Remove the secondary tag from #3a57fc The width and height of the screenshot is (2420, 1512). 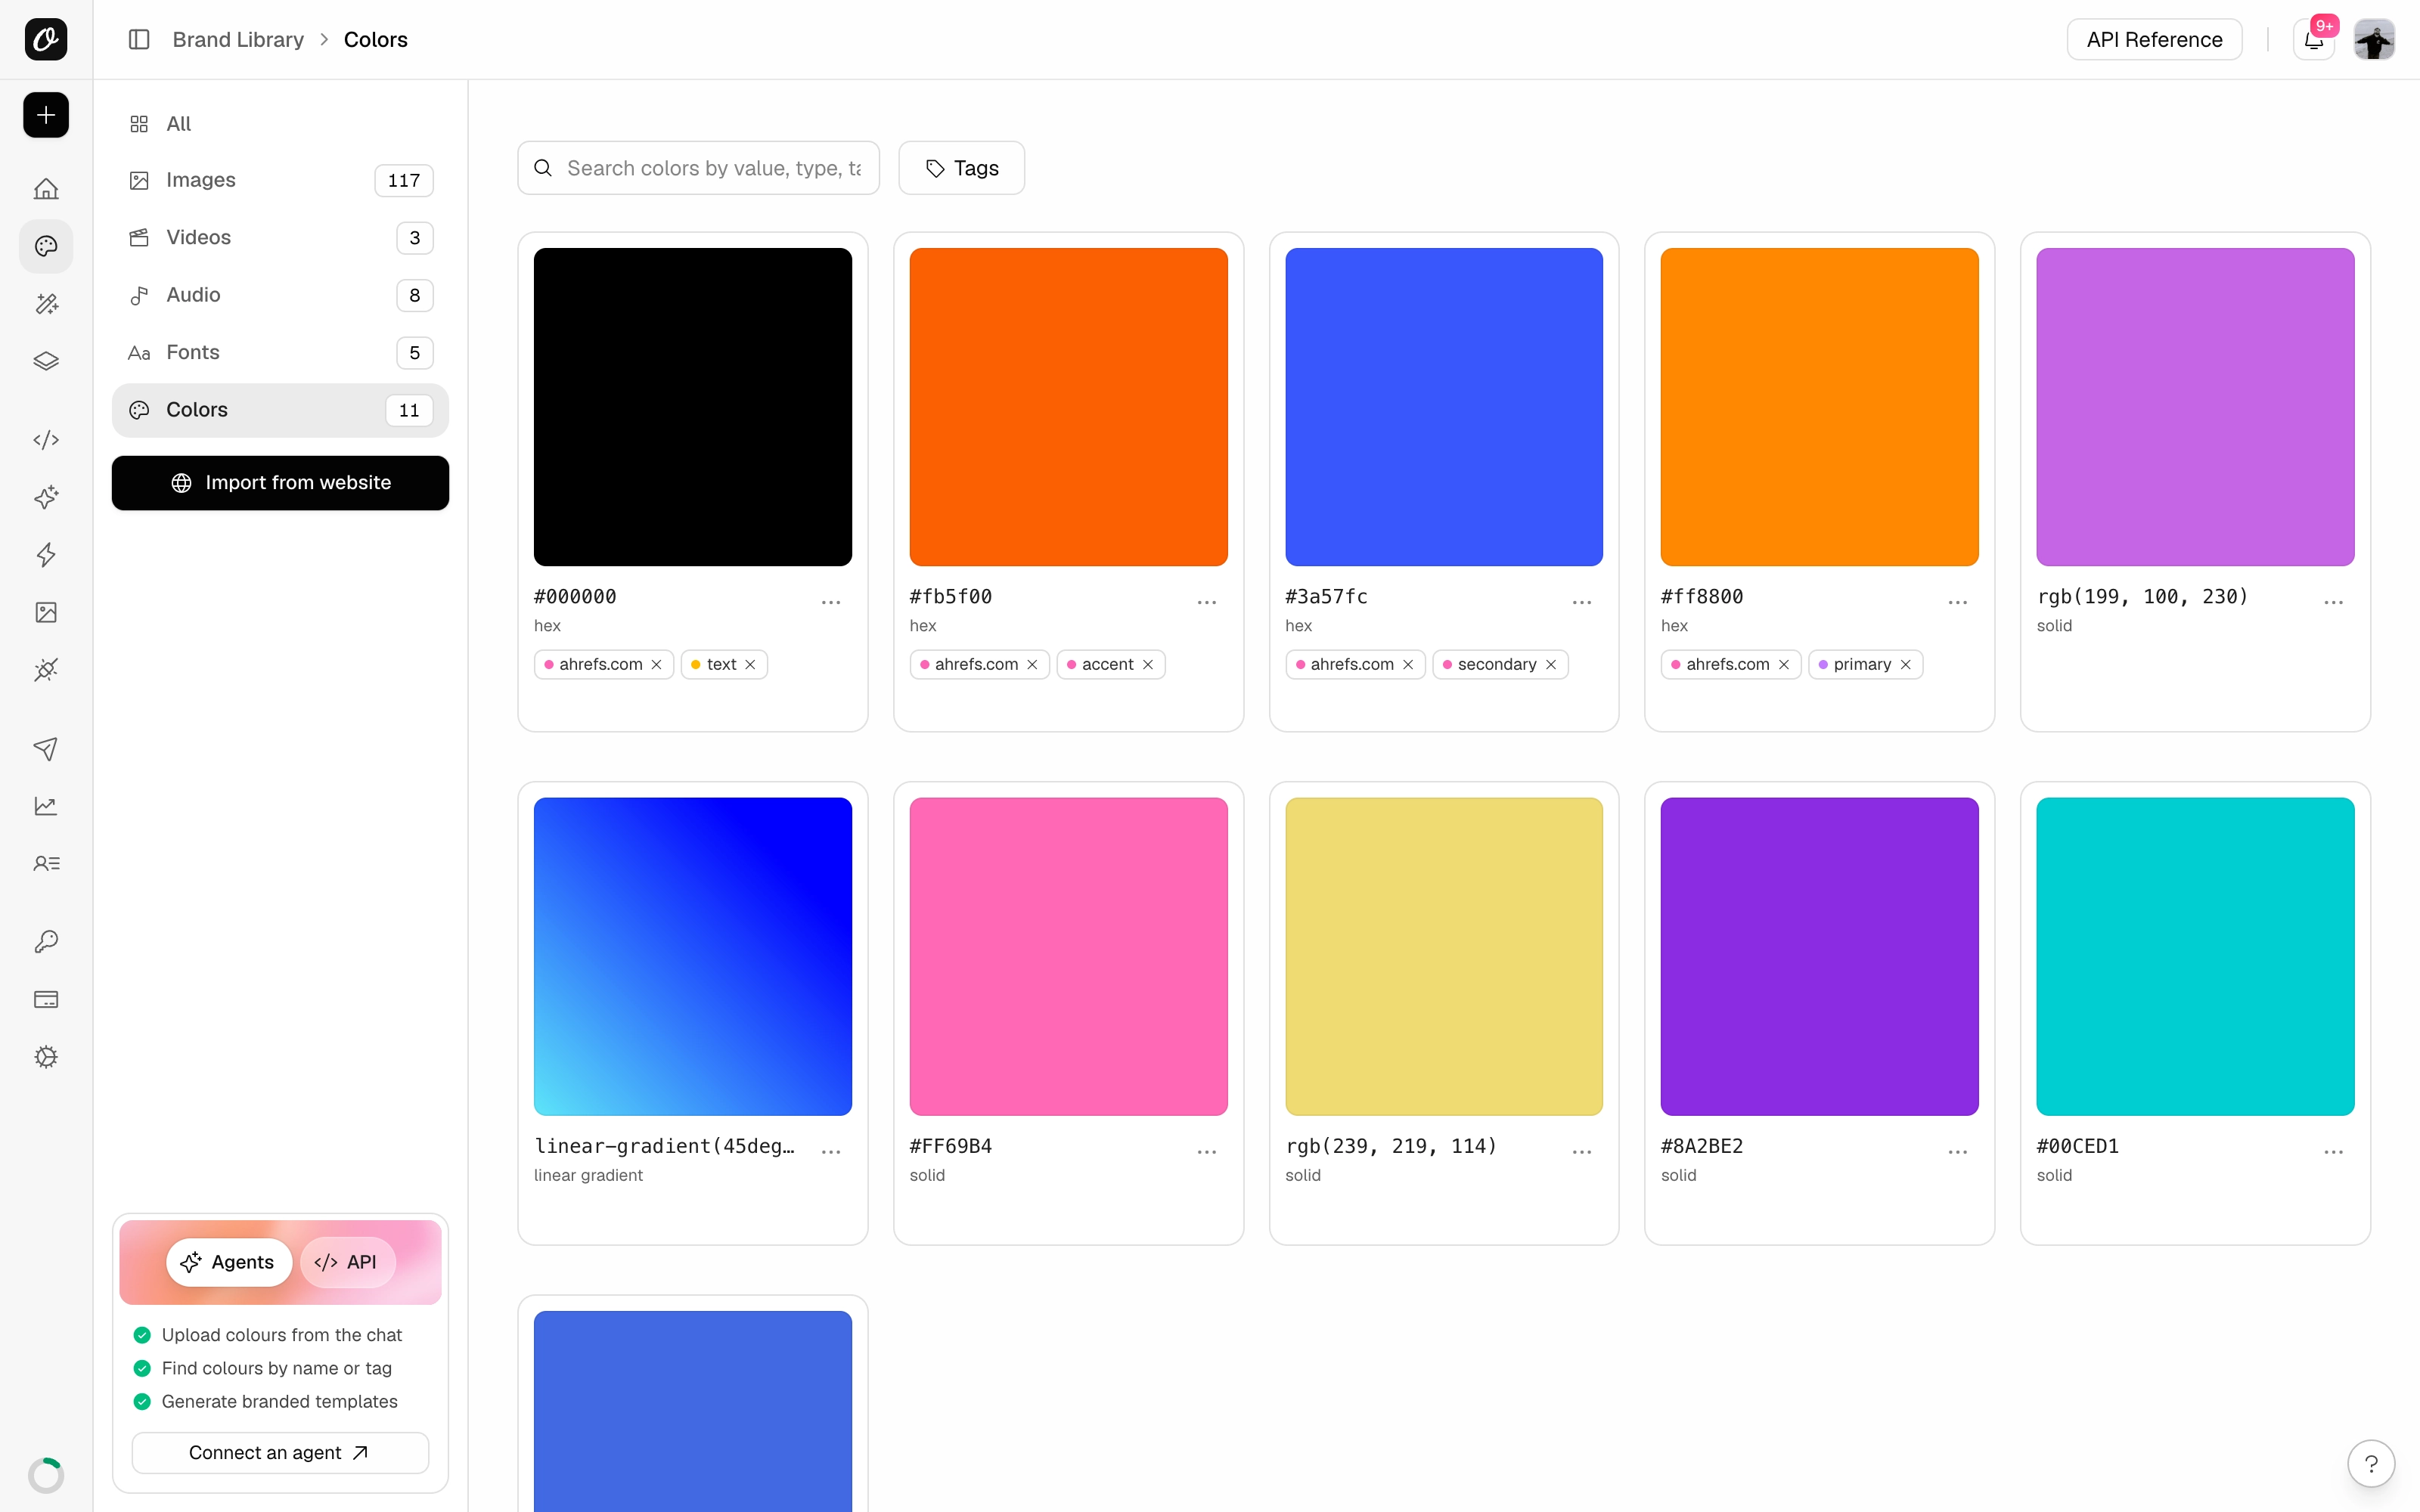[1551, 665]
